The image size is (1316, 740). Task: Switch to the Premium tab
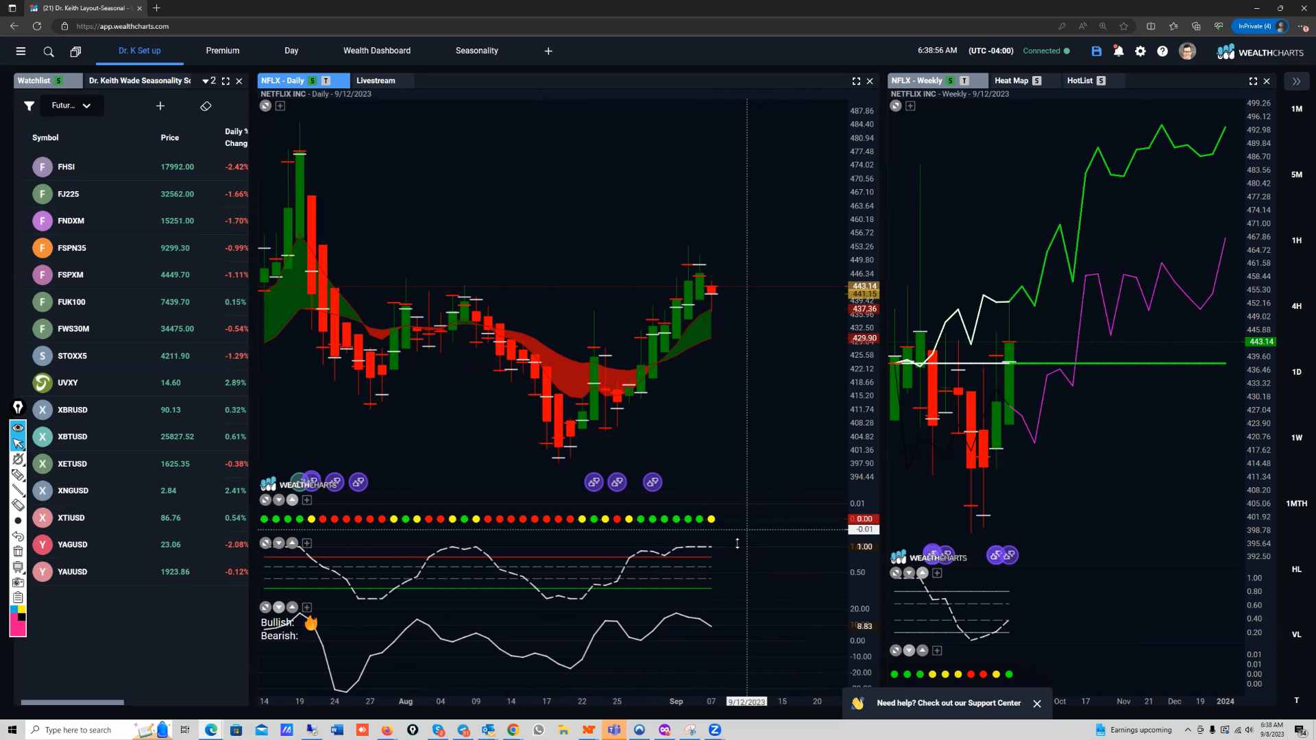[x=223, y=51]
